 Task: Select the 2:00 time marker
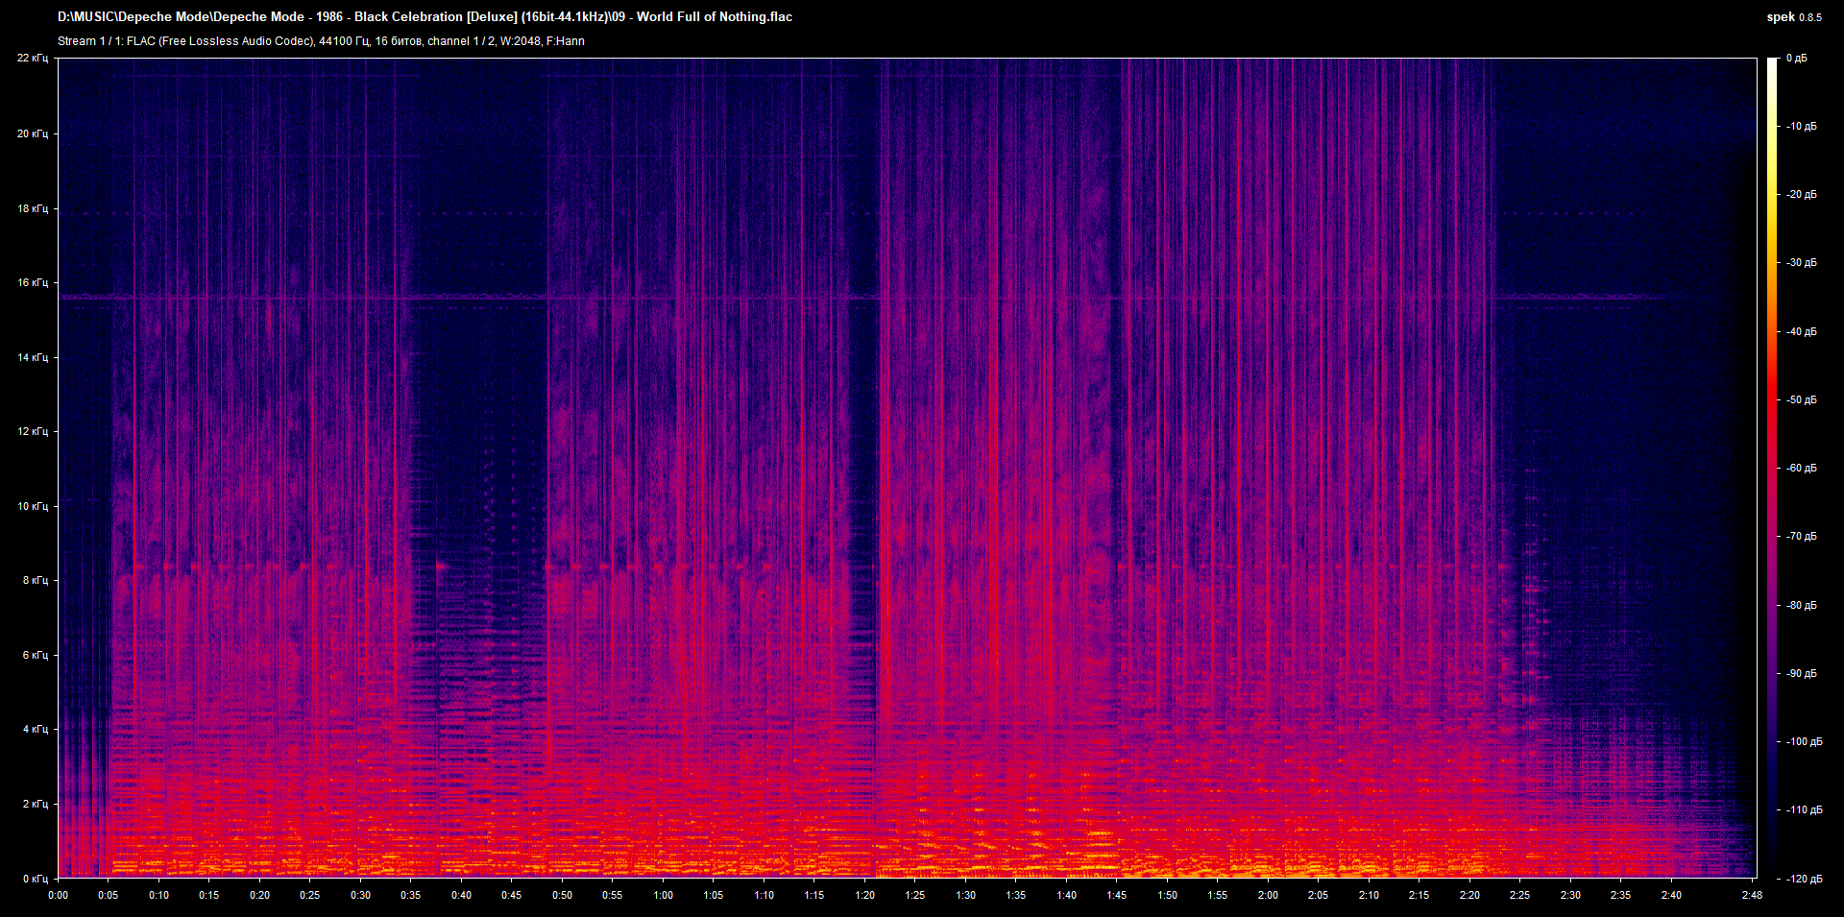coord(1268,895)
